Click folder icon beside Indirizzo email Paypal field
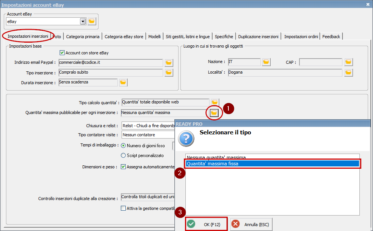 169,62
